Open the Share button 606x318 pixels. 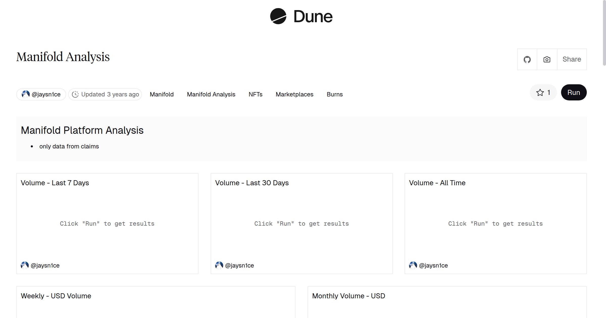pos(572,59)
